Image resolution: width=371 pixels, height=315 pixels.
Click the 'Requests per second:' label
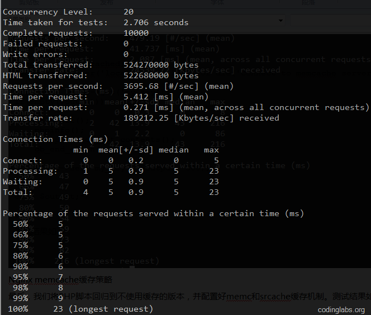(53, 87)
